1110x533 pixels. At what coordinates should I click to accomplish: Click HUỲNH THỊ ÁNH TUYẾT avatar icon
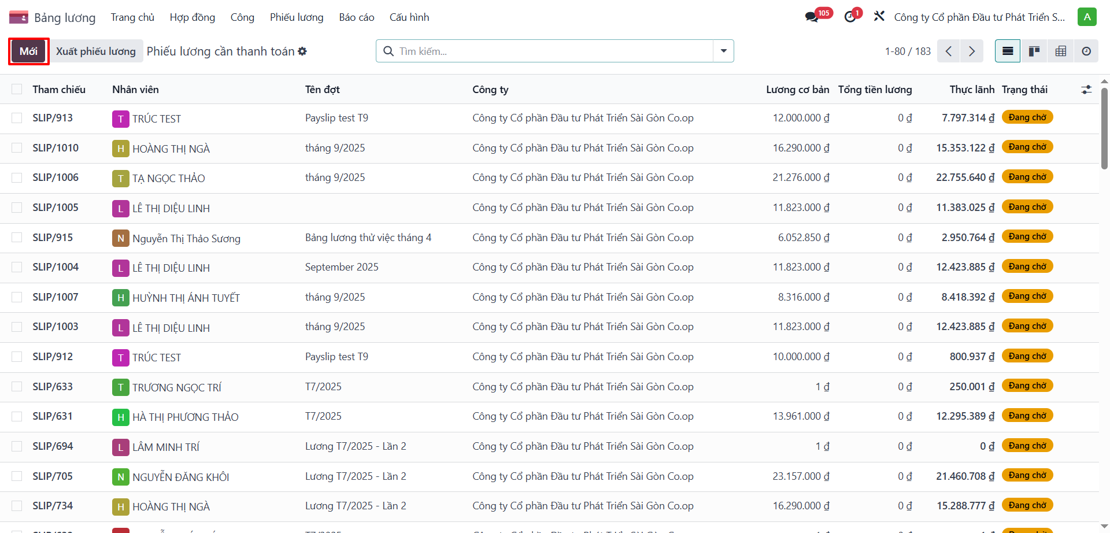(120, 298)
